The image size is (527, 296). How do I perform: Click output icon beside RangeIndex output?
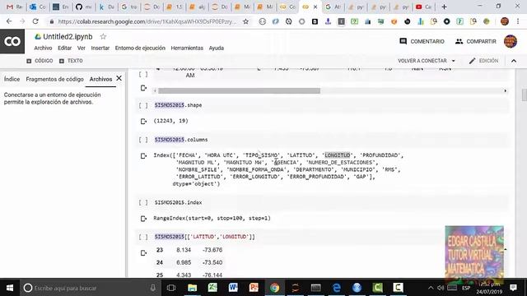[x=143, y=219]
